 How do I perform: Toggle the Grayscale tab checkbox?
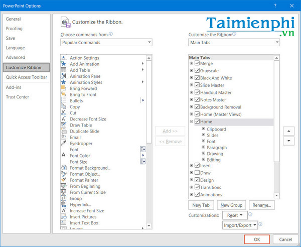point(197,70)
